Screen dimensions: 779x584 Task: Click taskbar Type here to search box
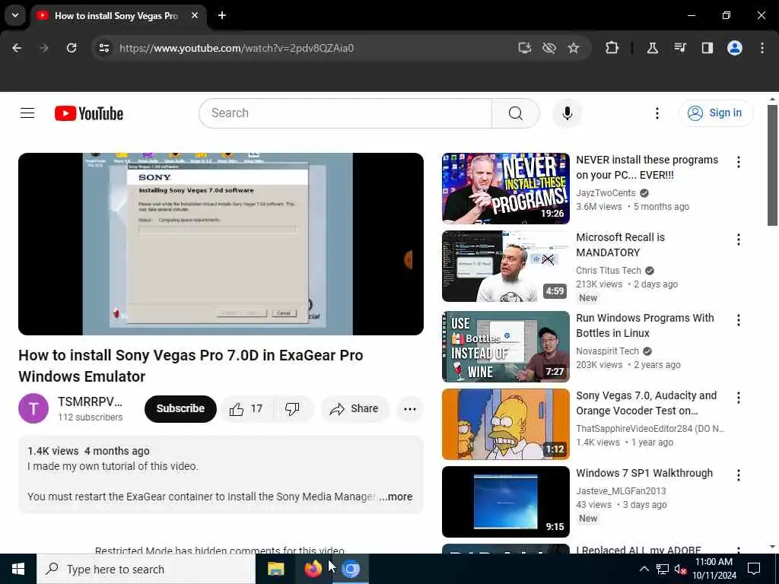click(146, 569)
